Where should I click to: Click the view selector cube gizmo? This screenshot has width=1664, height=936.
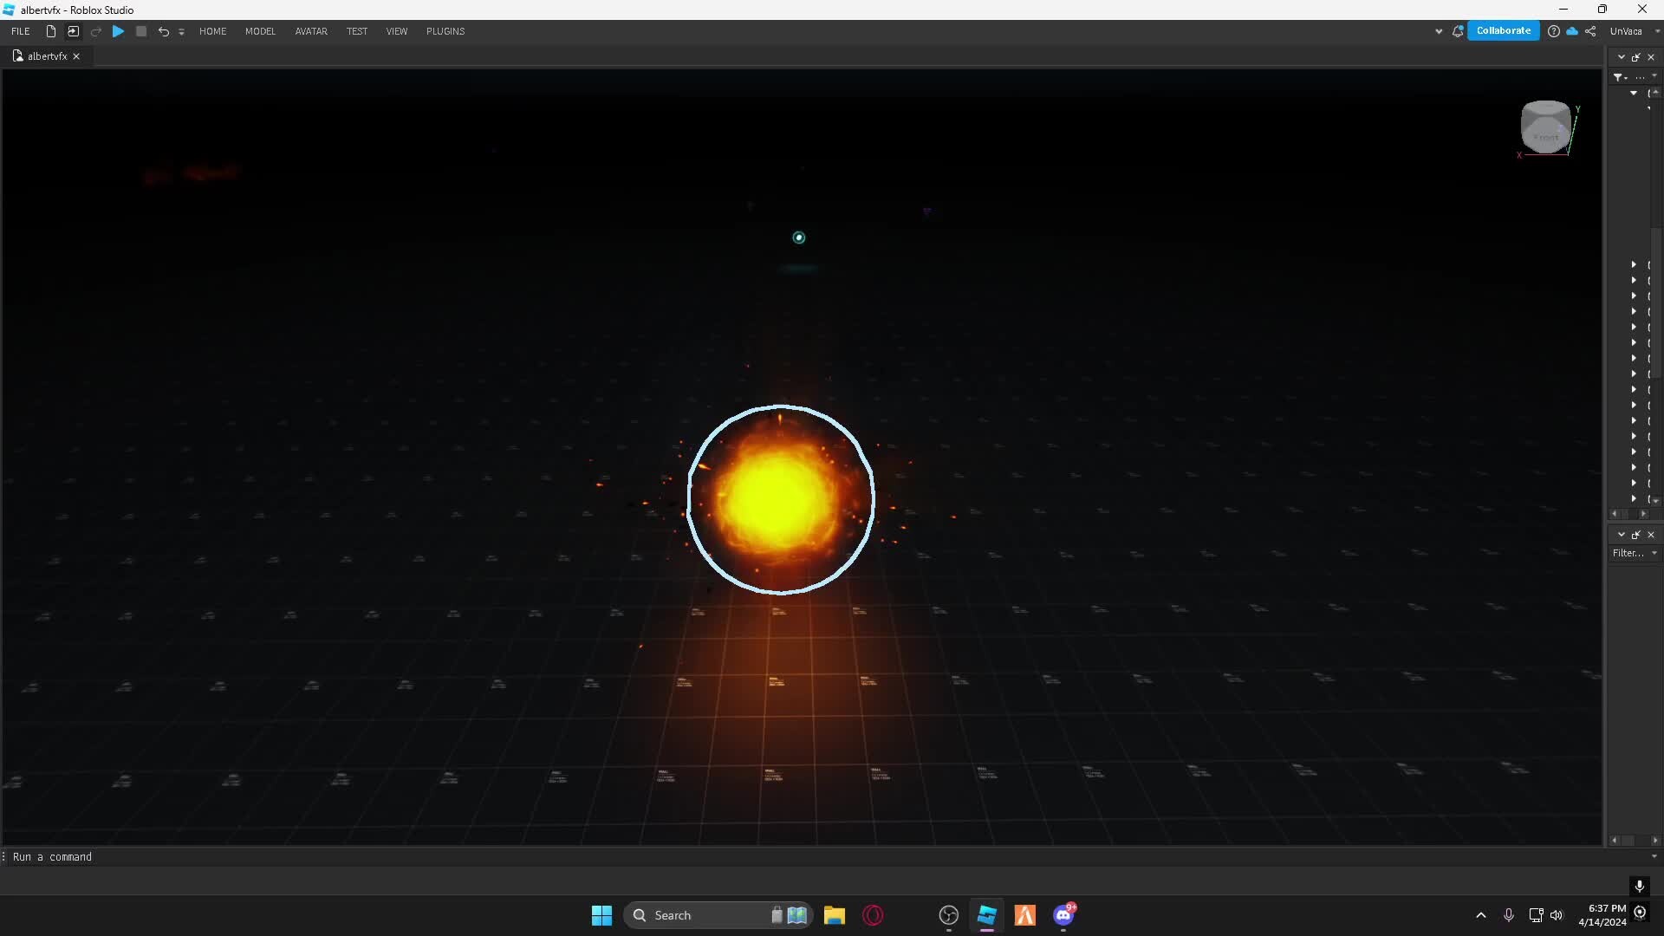[x=1546, y=128]
